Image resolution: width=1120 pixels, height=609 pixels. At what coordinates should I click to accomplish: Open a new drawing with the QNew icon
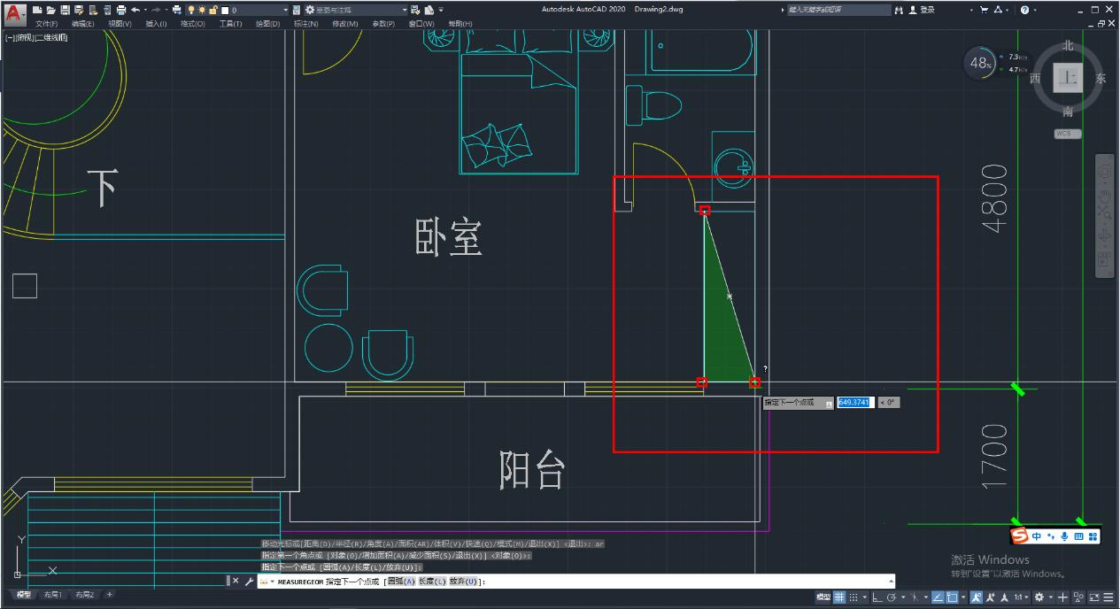(x=36, y=10)
